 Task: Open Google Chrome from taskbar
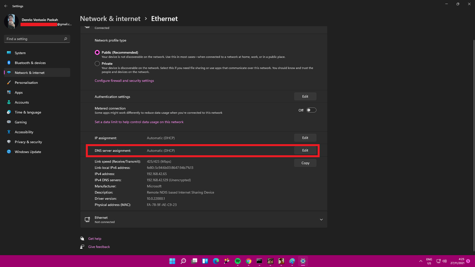249,261
